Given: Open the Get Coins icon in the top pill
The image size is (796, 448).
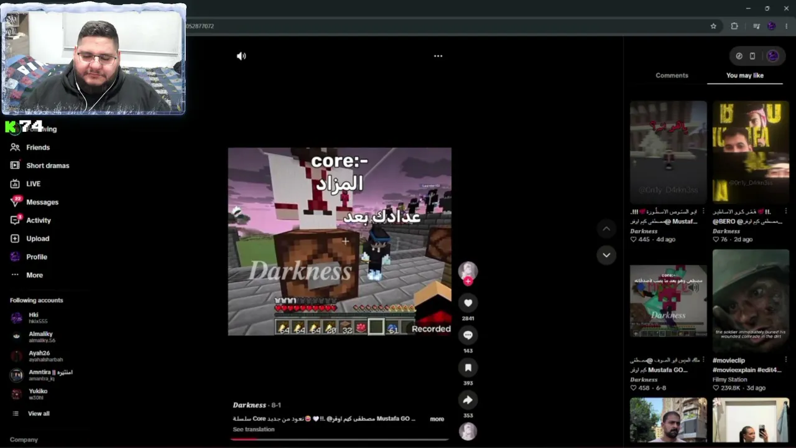Looking at the screenshot, I should pyautogui.click(x=739, y=56).
